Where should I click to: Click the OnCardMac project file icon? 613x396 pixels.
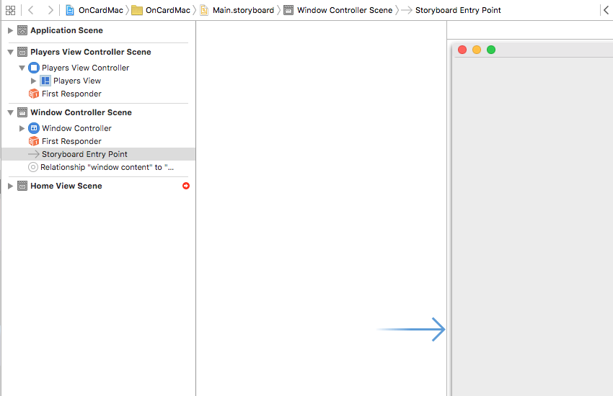[x=69, y=10]
